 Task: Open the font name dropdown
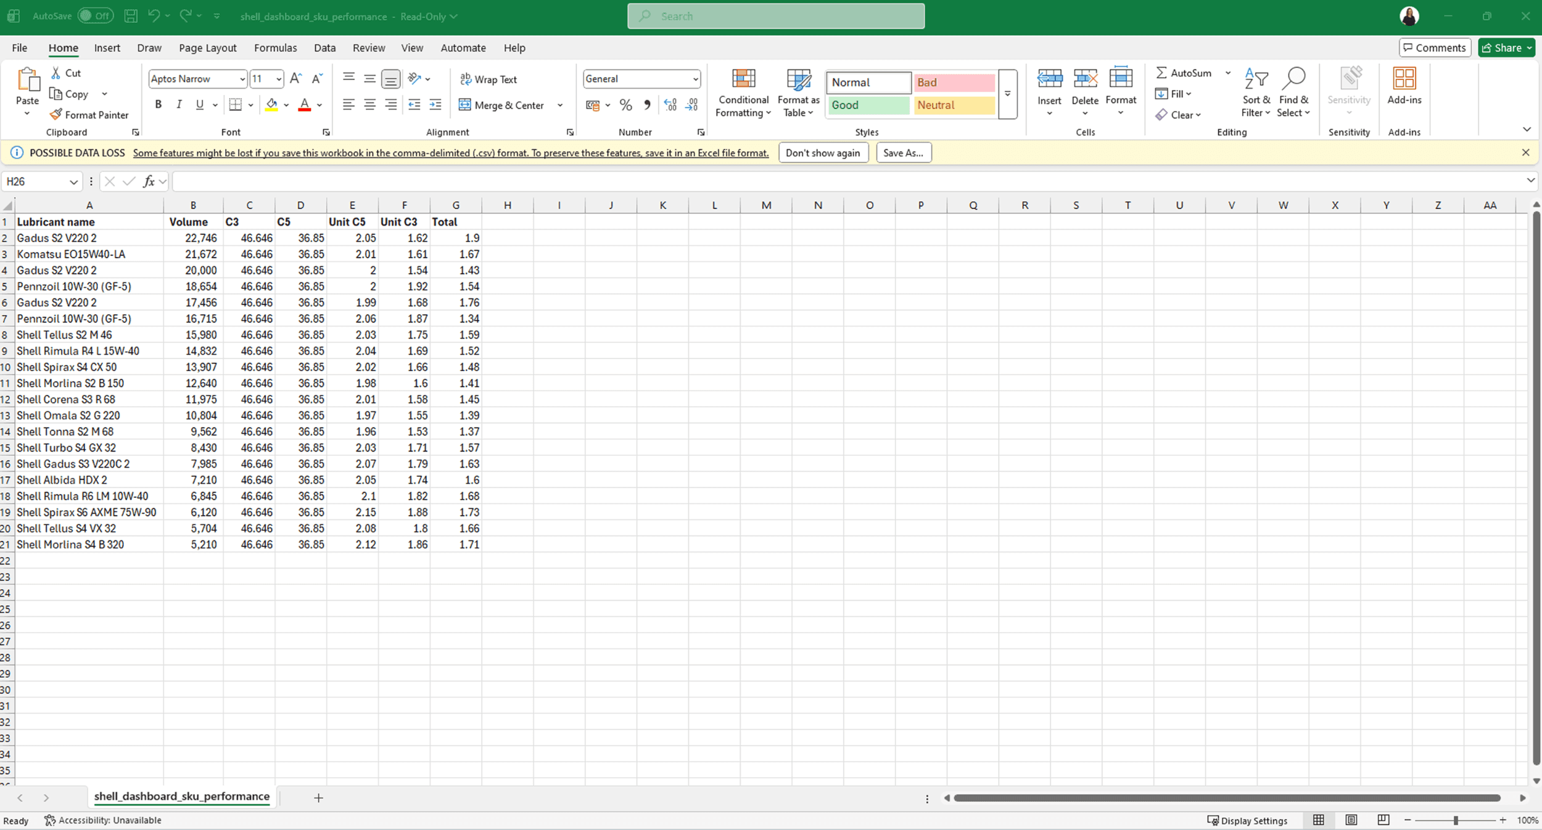pos(242,79)
